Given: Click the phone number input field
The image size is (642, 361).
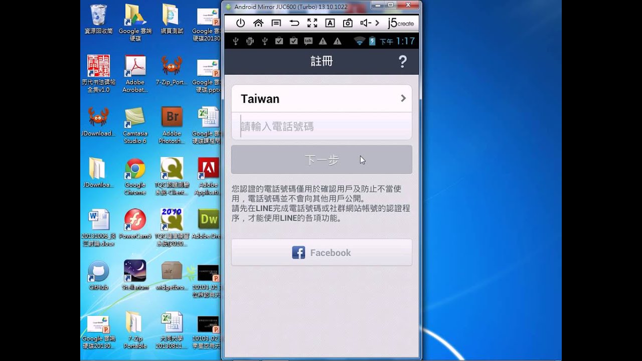Looking at the screenshot, I should [322, 126].
